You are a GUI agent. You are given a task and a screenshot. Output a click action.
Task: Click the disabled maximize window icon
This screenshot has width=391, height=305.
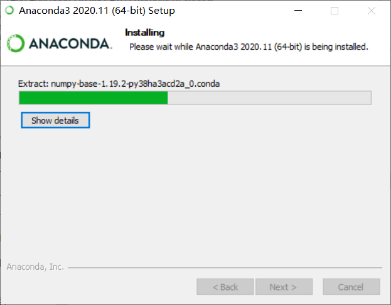335,11
